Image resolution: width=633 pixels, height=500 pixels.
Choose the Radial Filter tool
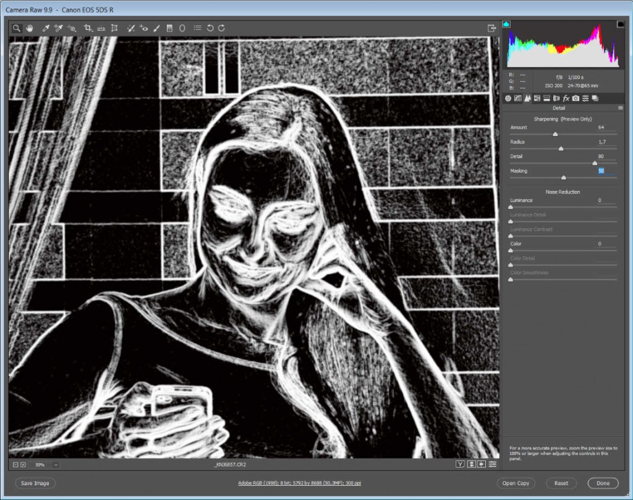tap(182, 28)
